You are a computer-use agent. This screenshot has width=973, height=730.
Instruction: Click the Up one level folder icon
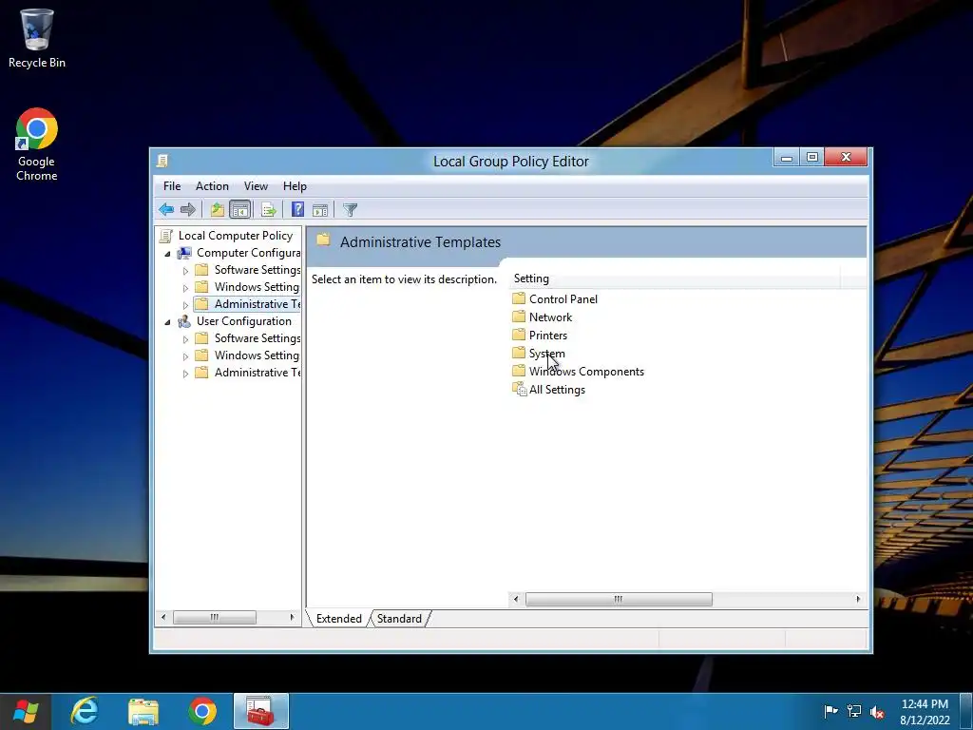[x=217, y=210]
